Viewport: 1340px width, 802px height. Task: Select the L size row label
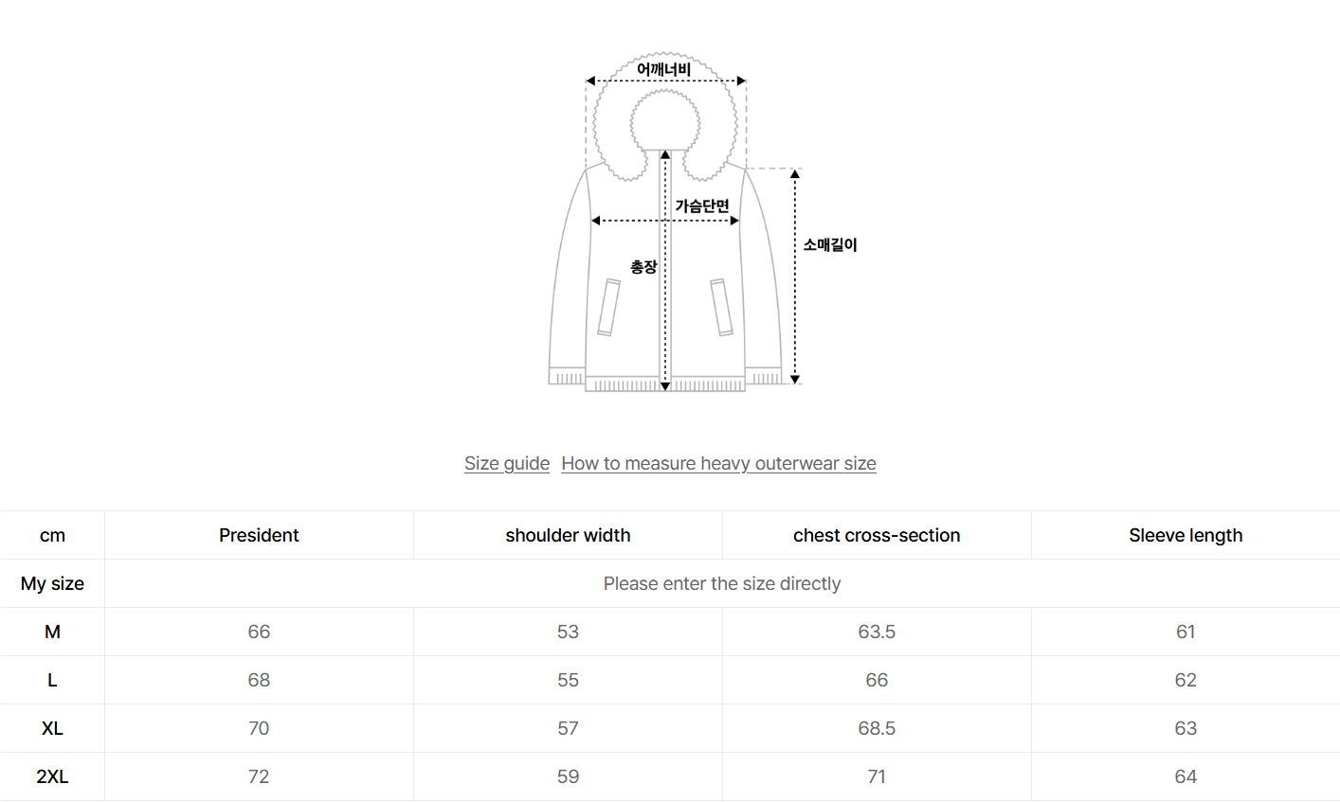coord(52,680)
